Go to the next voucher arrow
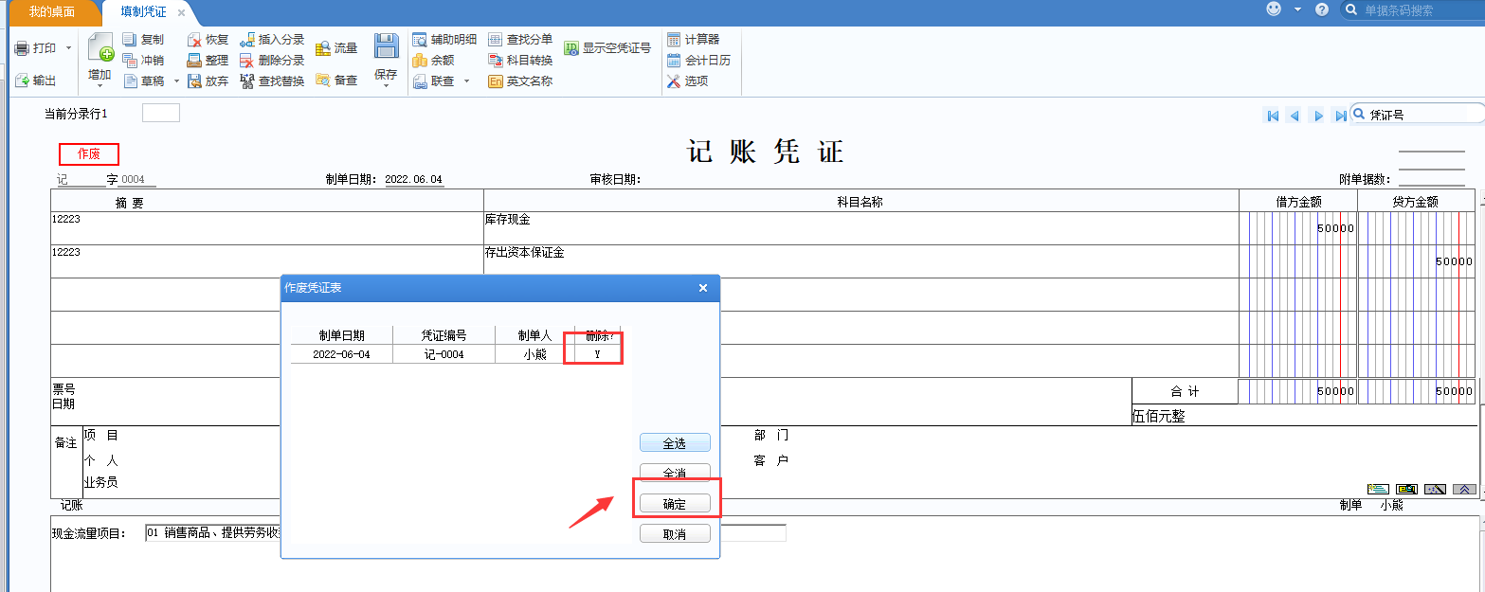This screenshot has height=592, width=1485. (1317, 116)
